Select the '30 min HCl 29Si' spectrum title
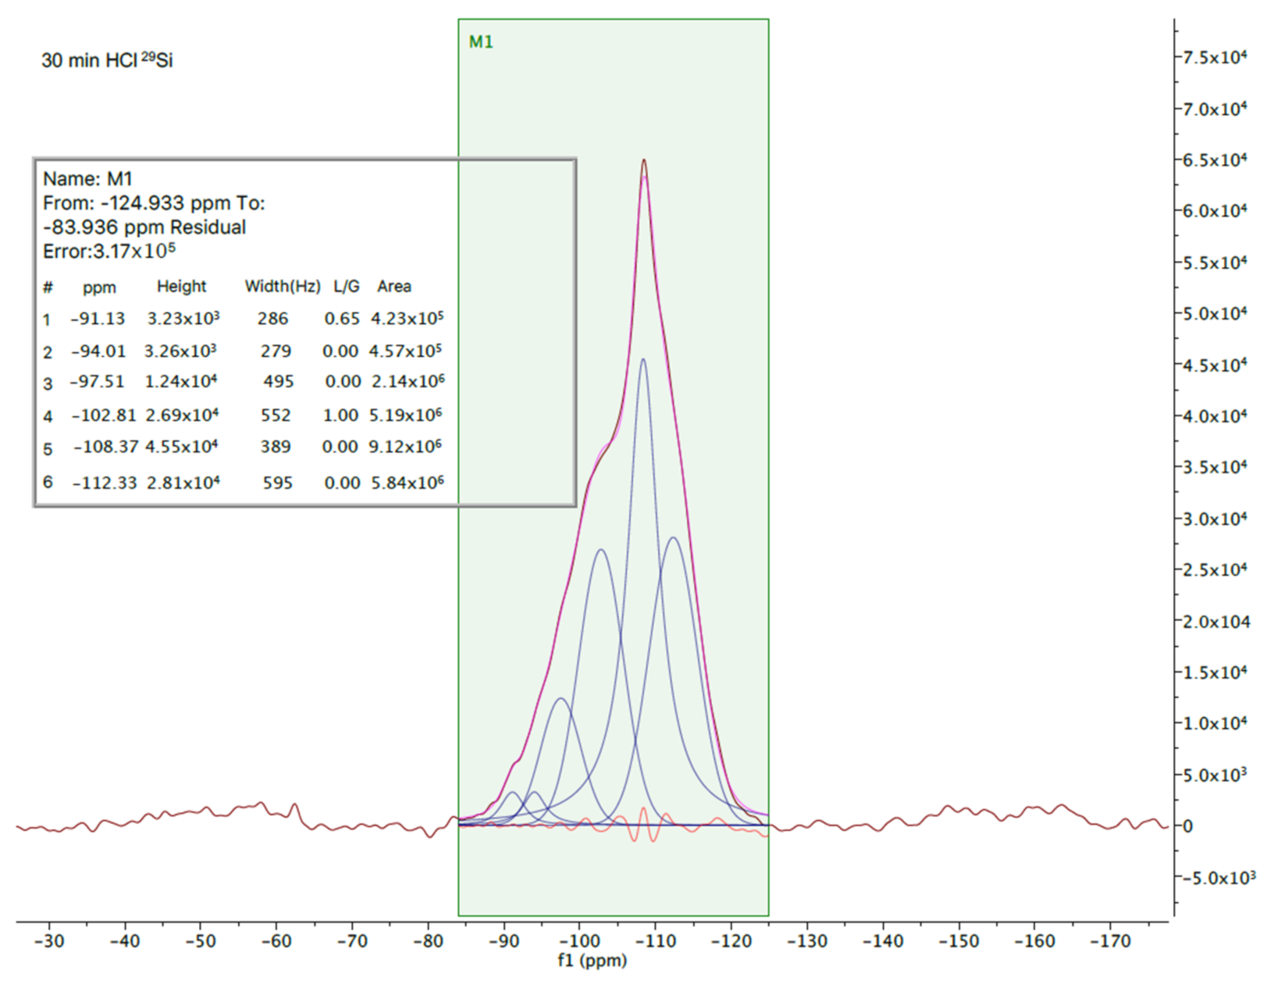The width and height of the screenshot is (1274, 981). pos(107,60)
